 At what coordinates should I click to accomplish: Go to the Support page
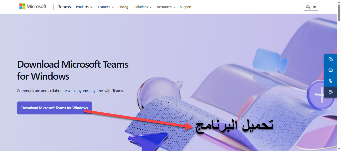tap(186, 7)
